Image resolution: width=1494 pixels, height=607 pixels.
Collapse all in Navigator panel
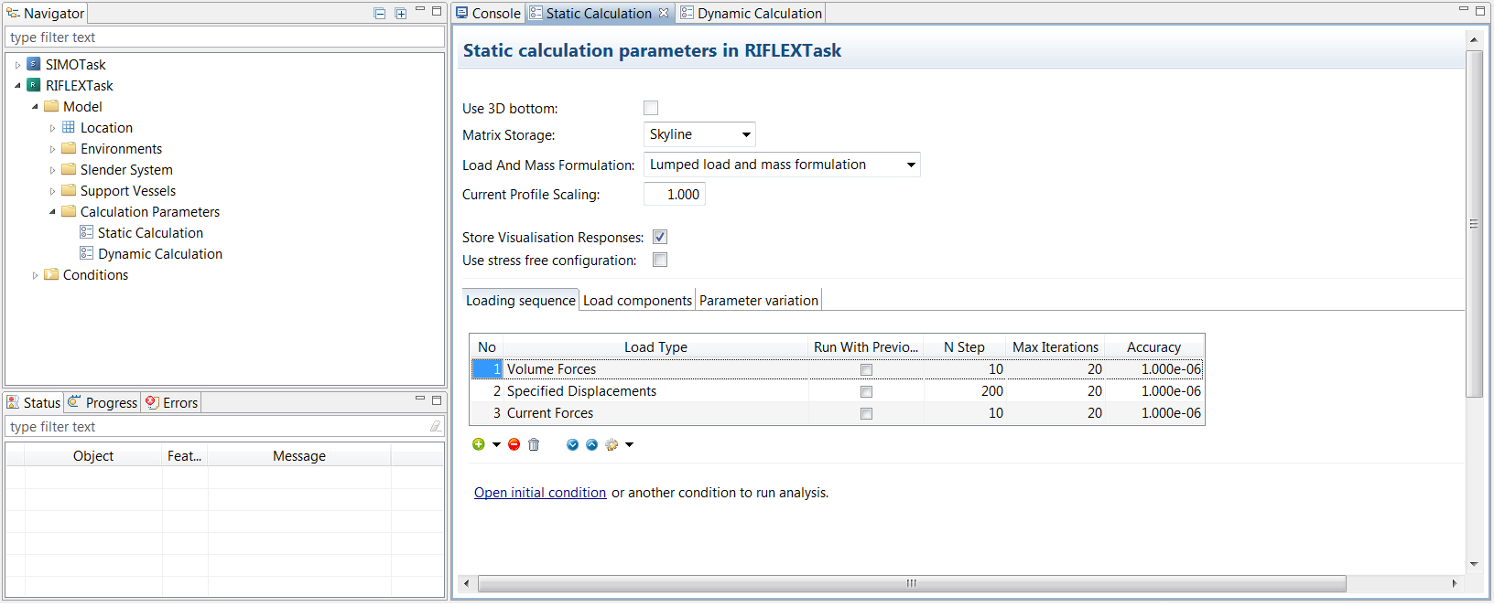click(380, 13)
